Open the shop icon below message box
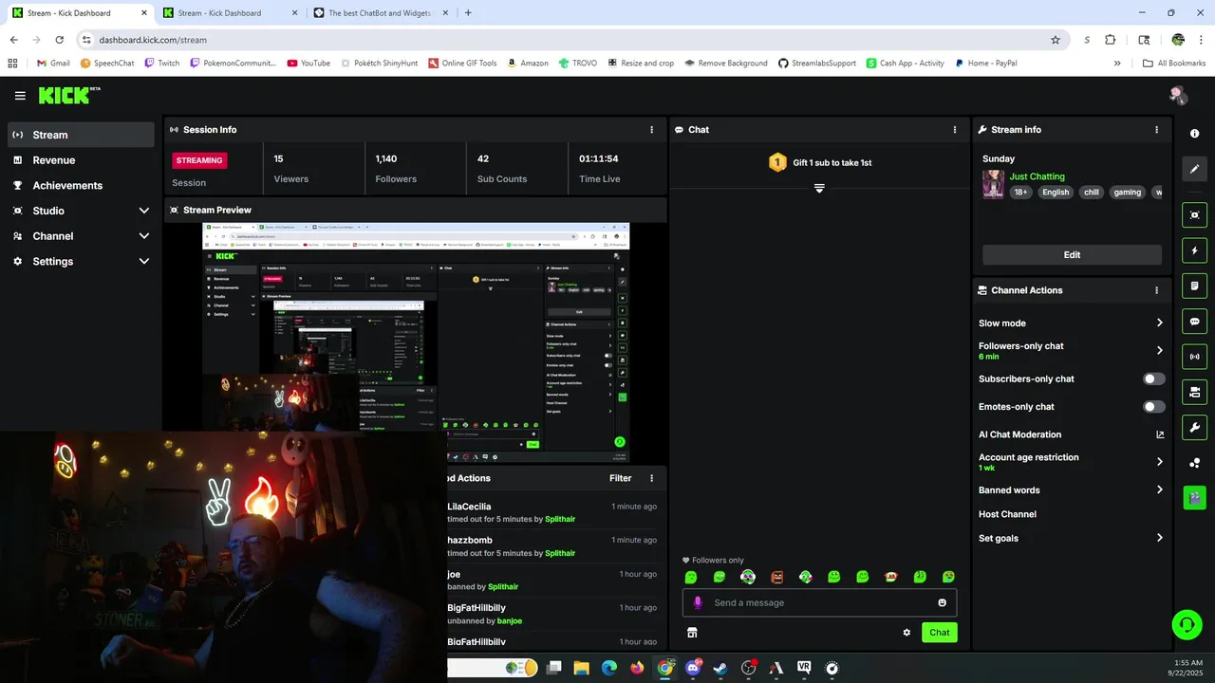The height and width of the screenshot is (683, 1215). pos(692,633)
